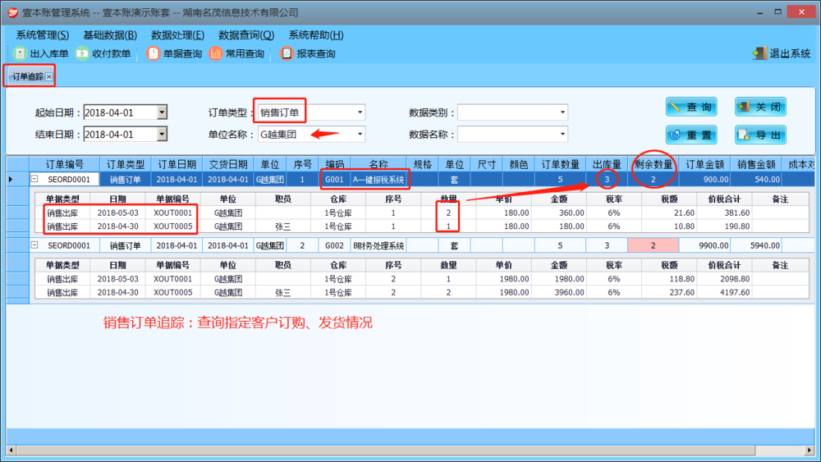Select the G001 product code cell
The width and height of the screenshot is (821, 462).
point(335,180)
